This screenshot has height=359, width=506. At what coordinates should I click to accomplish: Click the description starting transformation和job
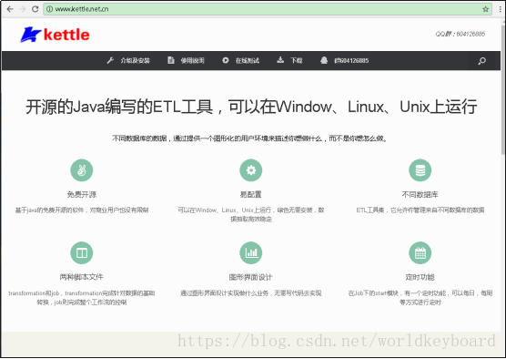[82, 298]
